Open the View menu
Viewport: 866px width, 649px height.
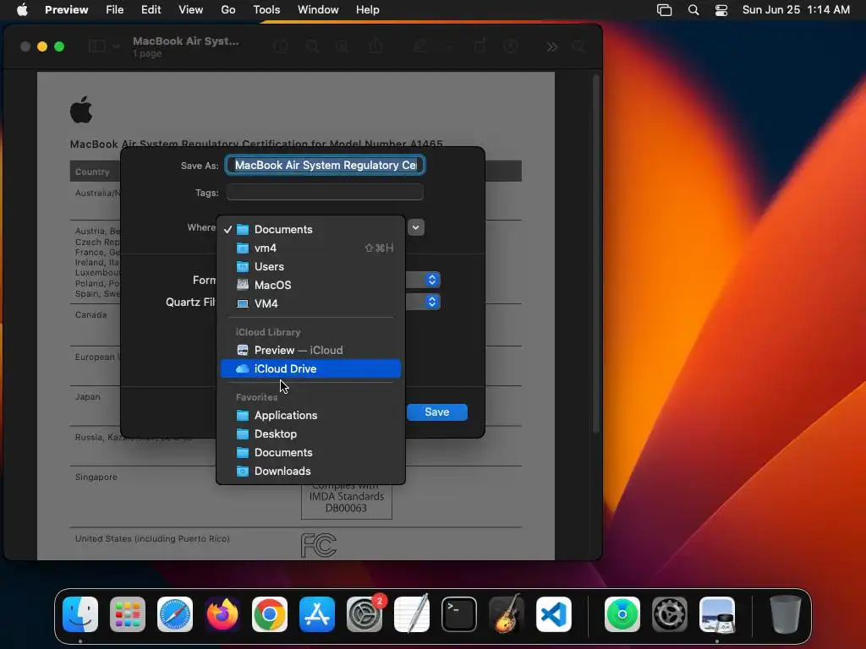coord(190,10)
